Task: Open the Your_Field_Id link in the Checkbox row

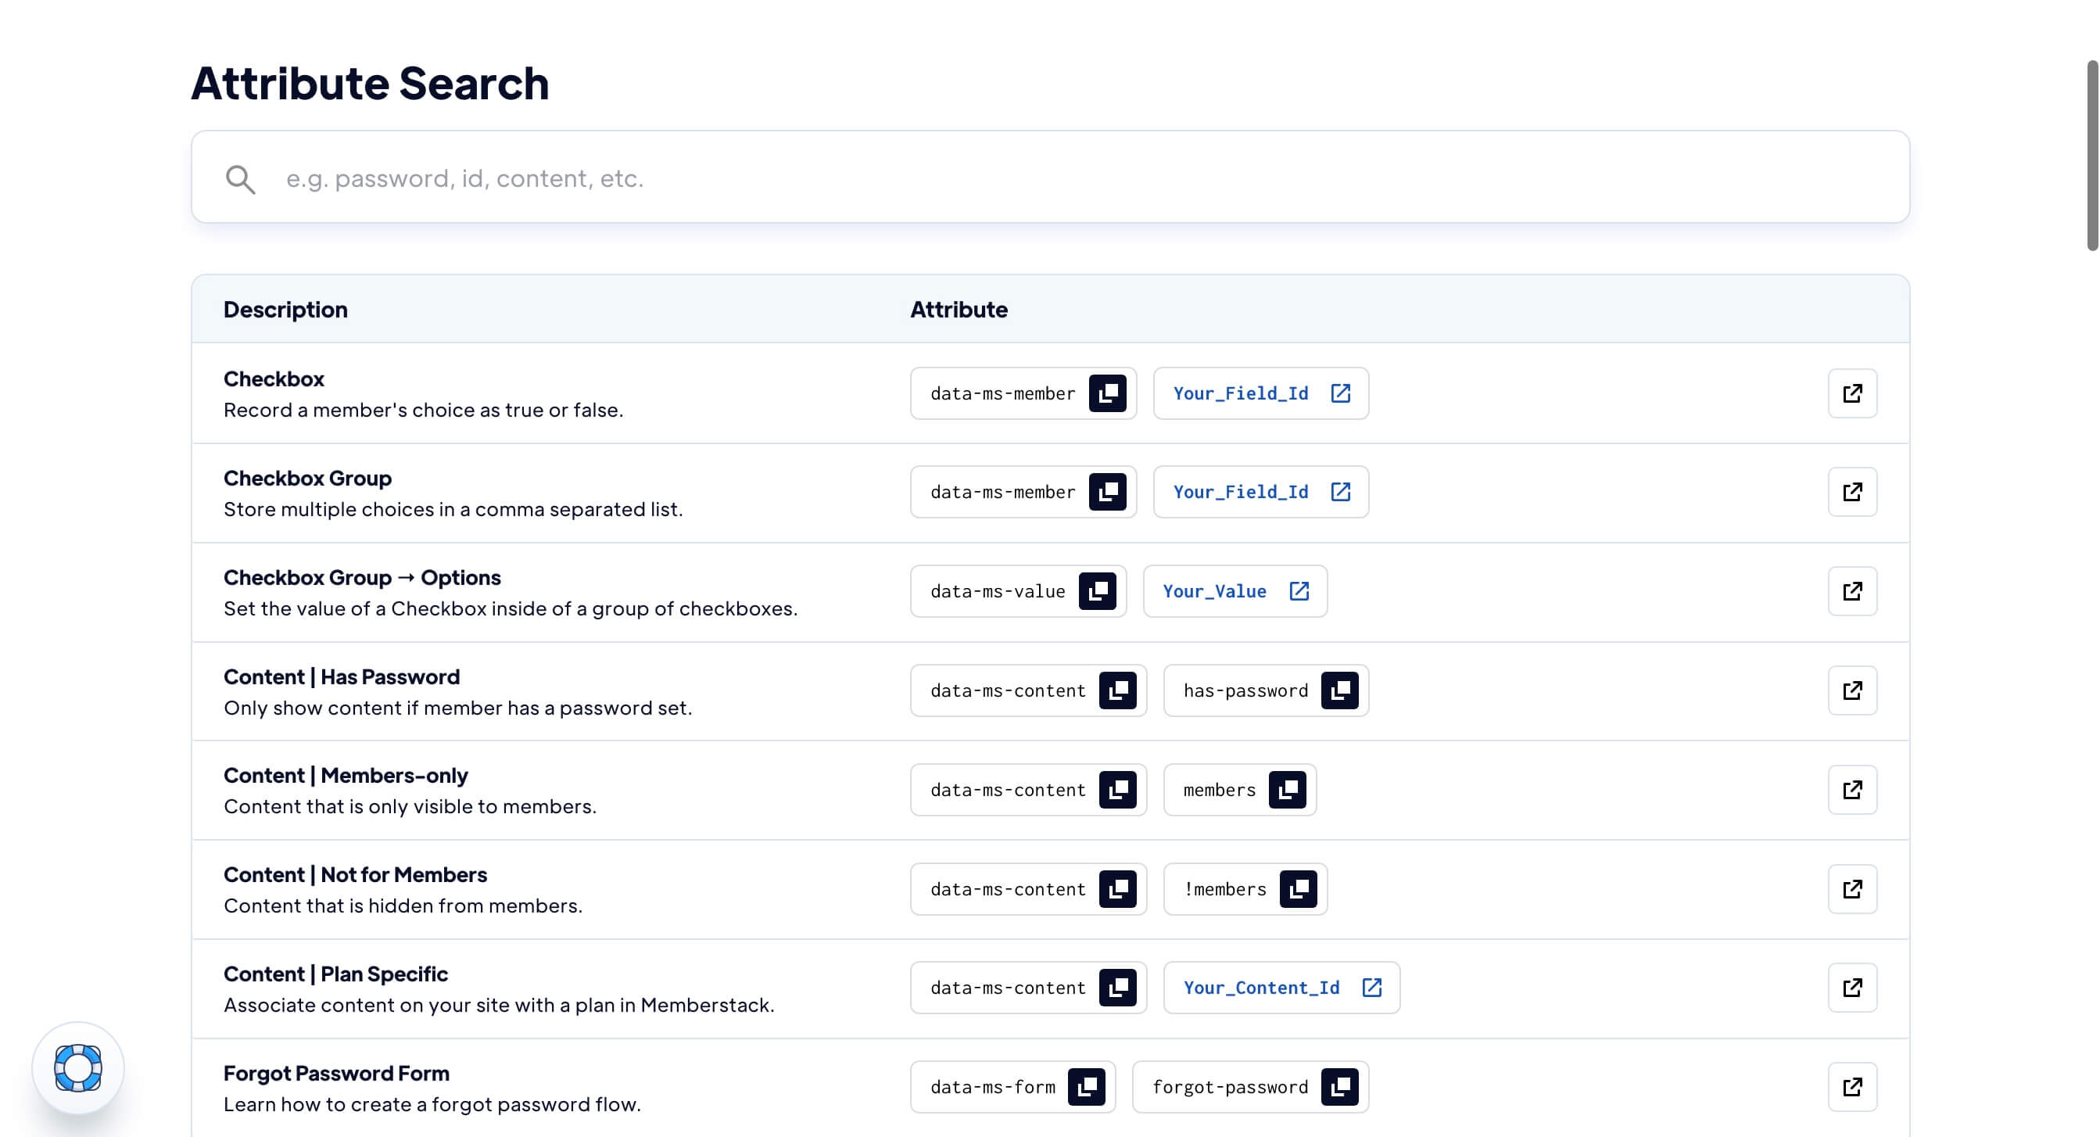Action: (x=1260, y=393)
